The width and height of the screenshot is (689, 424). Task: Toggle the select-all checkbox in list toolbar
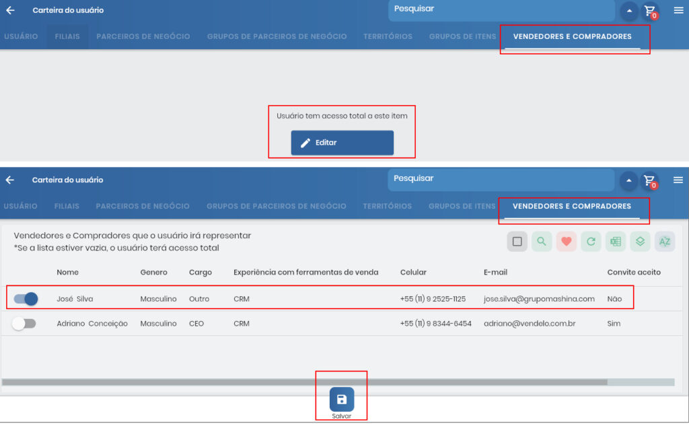[x=517, y=242]
